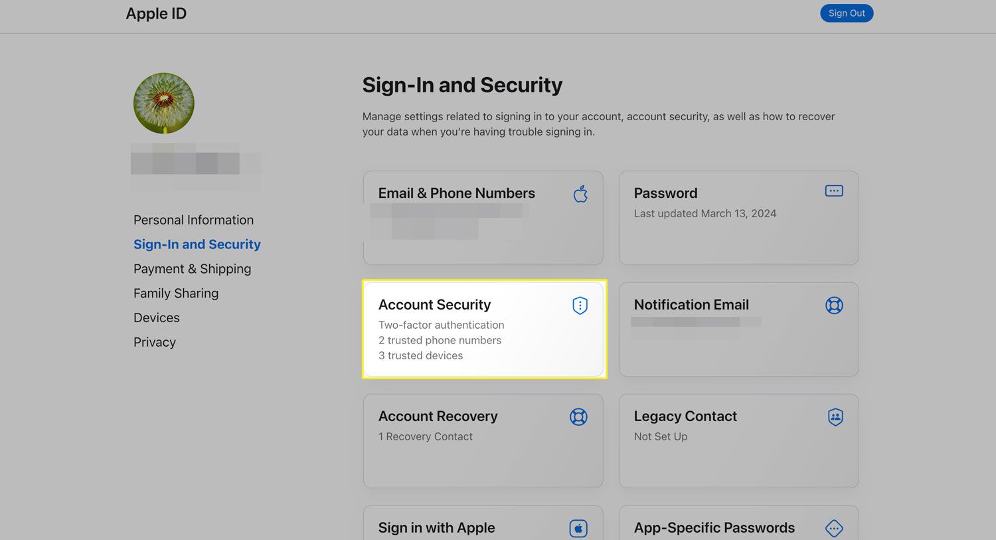
Task: Click the lifebuoy icon on Notification Email
Action: [834, 305]
